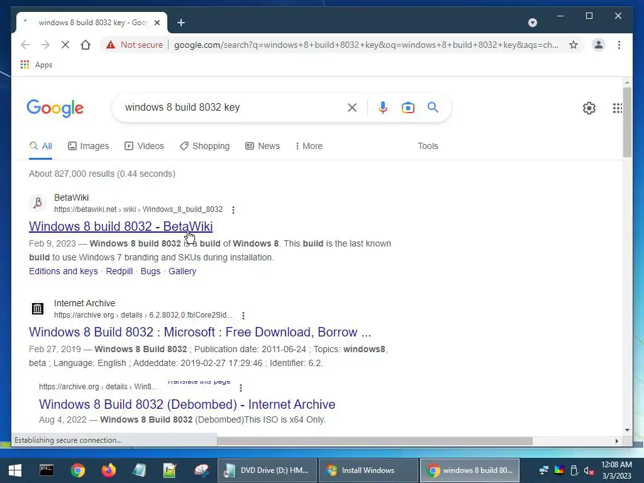Switch to the News results tab
This screenshot has height=483, width=644.
coord(262,146)
